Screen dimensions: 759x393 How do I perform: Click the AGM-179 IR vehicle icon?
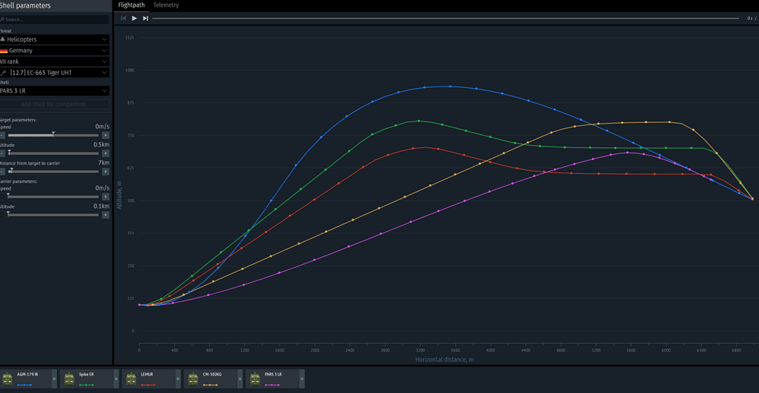(x=8, y=379)
